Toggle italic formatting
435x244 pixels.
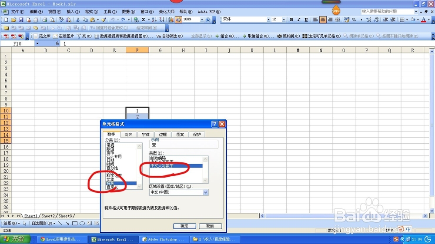tap(299, 20)
